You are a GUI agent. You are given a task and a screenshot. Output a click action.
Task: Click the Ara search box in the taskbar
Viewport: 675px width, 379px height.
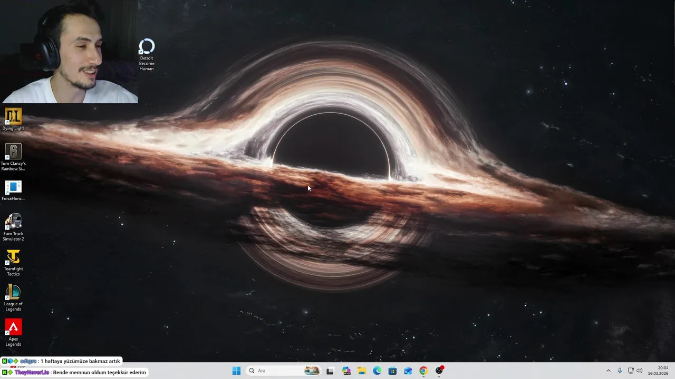[284, 371]
